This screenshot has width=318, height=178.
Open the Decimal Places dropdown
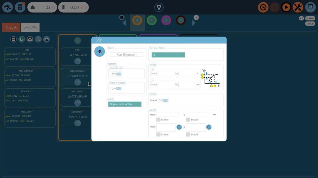click(x=168, y=55)
